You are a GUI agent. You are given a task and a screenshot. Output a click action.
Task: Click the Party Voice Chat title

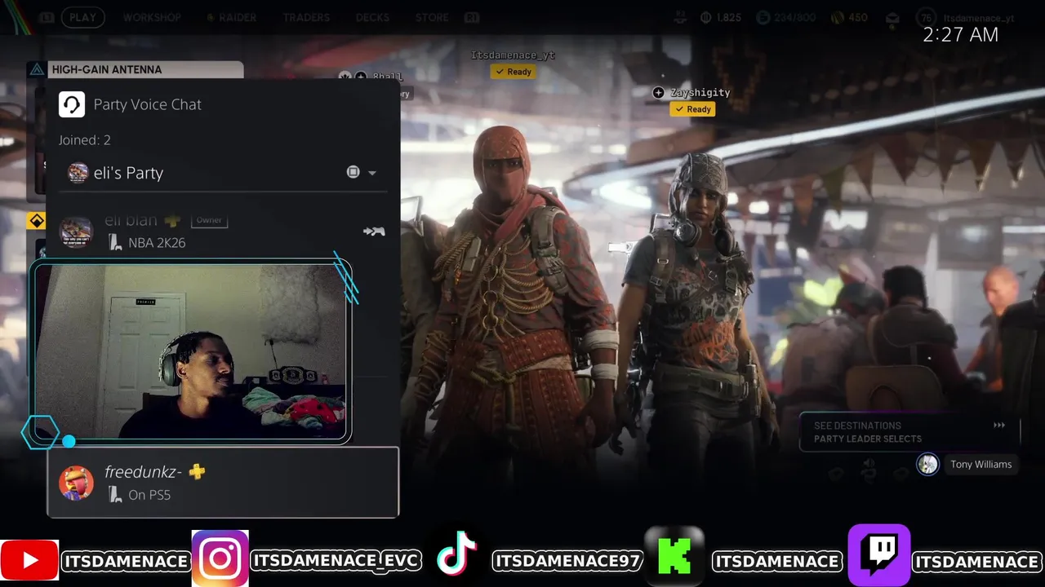pyautogui.click(x=147, y=104)
